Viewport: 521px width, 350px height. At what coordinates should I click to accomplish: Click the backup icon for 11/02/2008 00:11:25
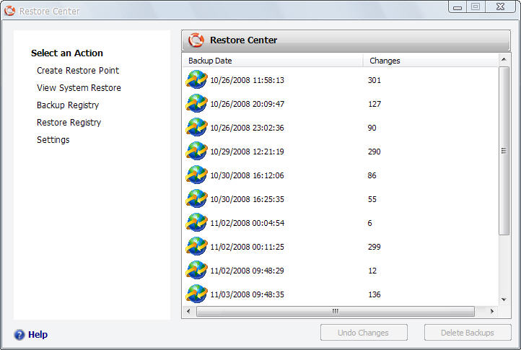[x=196, y=246]
